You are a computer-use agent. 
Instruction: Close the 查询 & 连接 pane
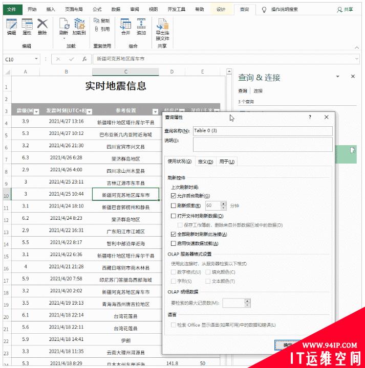tap(353, 76)
